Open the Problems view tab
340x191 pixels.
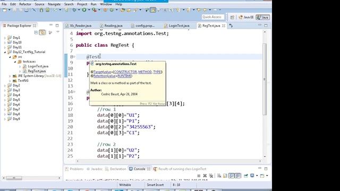coord(74,169)
